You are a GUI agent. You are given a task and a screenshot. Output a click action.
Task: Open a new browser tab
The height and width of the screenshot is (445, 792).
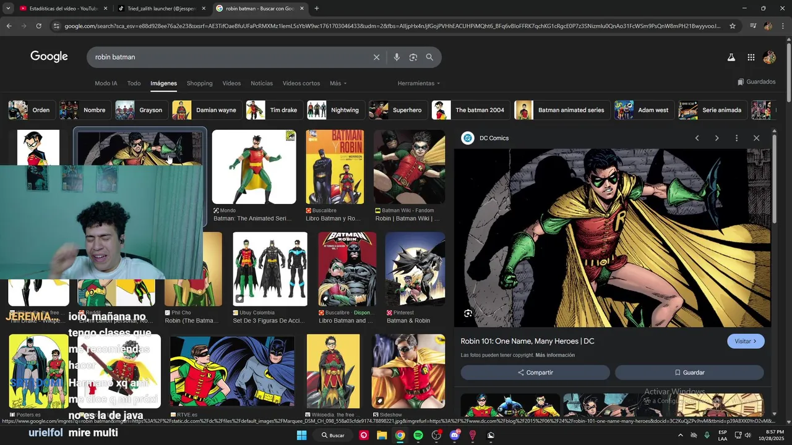317,9
